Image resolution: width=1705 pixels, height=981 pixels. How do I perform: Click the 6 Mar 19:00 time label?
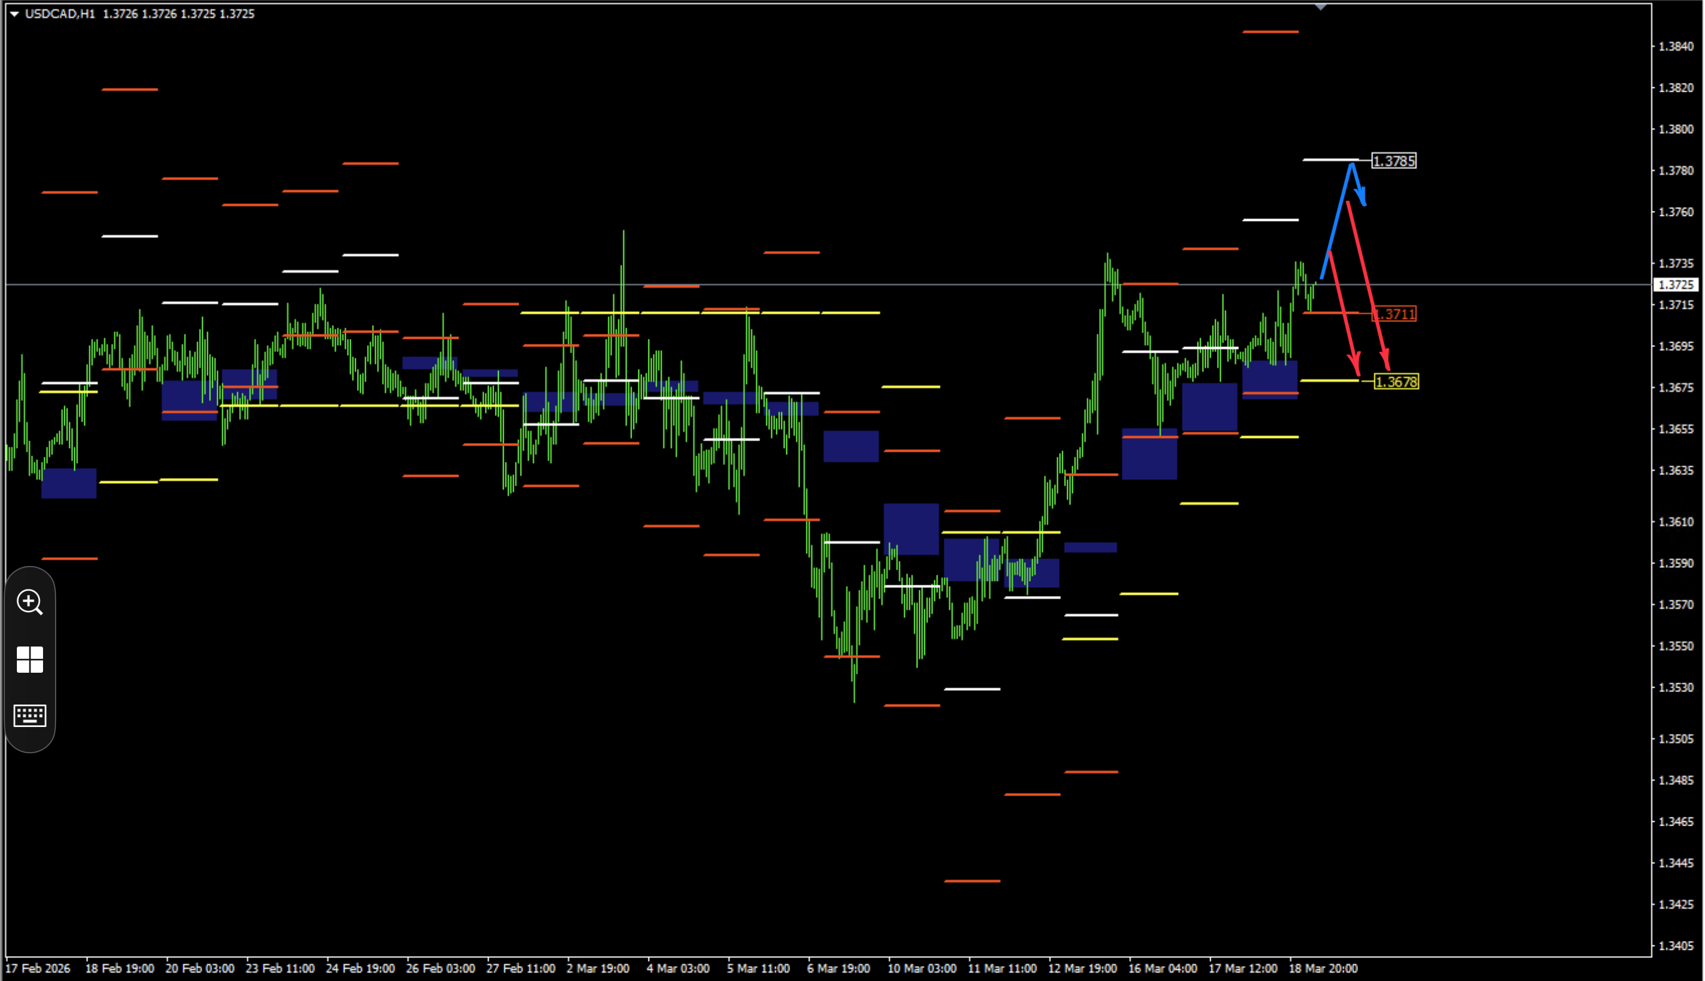(839, 969)
